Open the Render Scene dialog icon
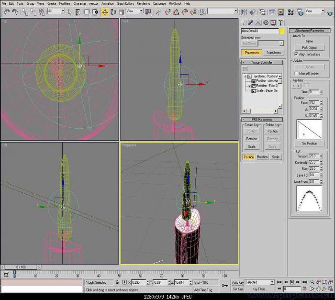The height and width of the screenshot is (300, 335). [x=300, y=12]
